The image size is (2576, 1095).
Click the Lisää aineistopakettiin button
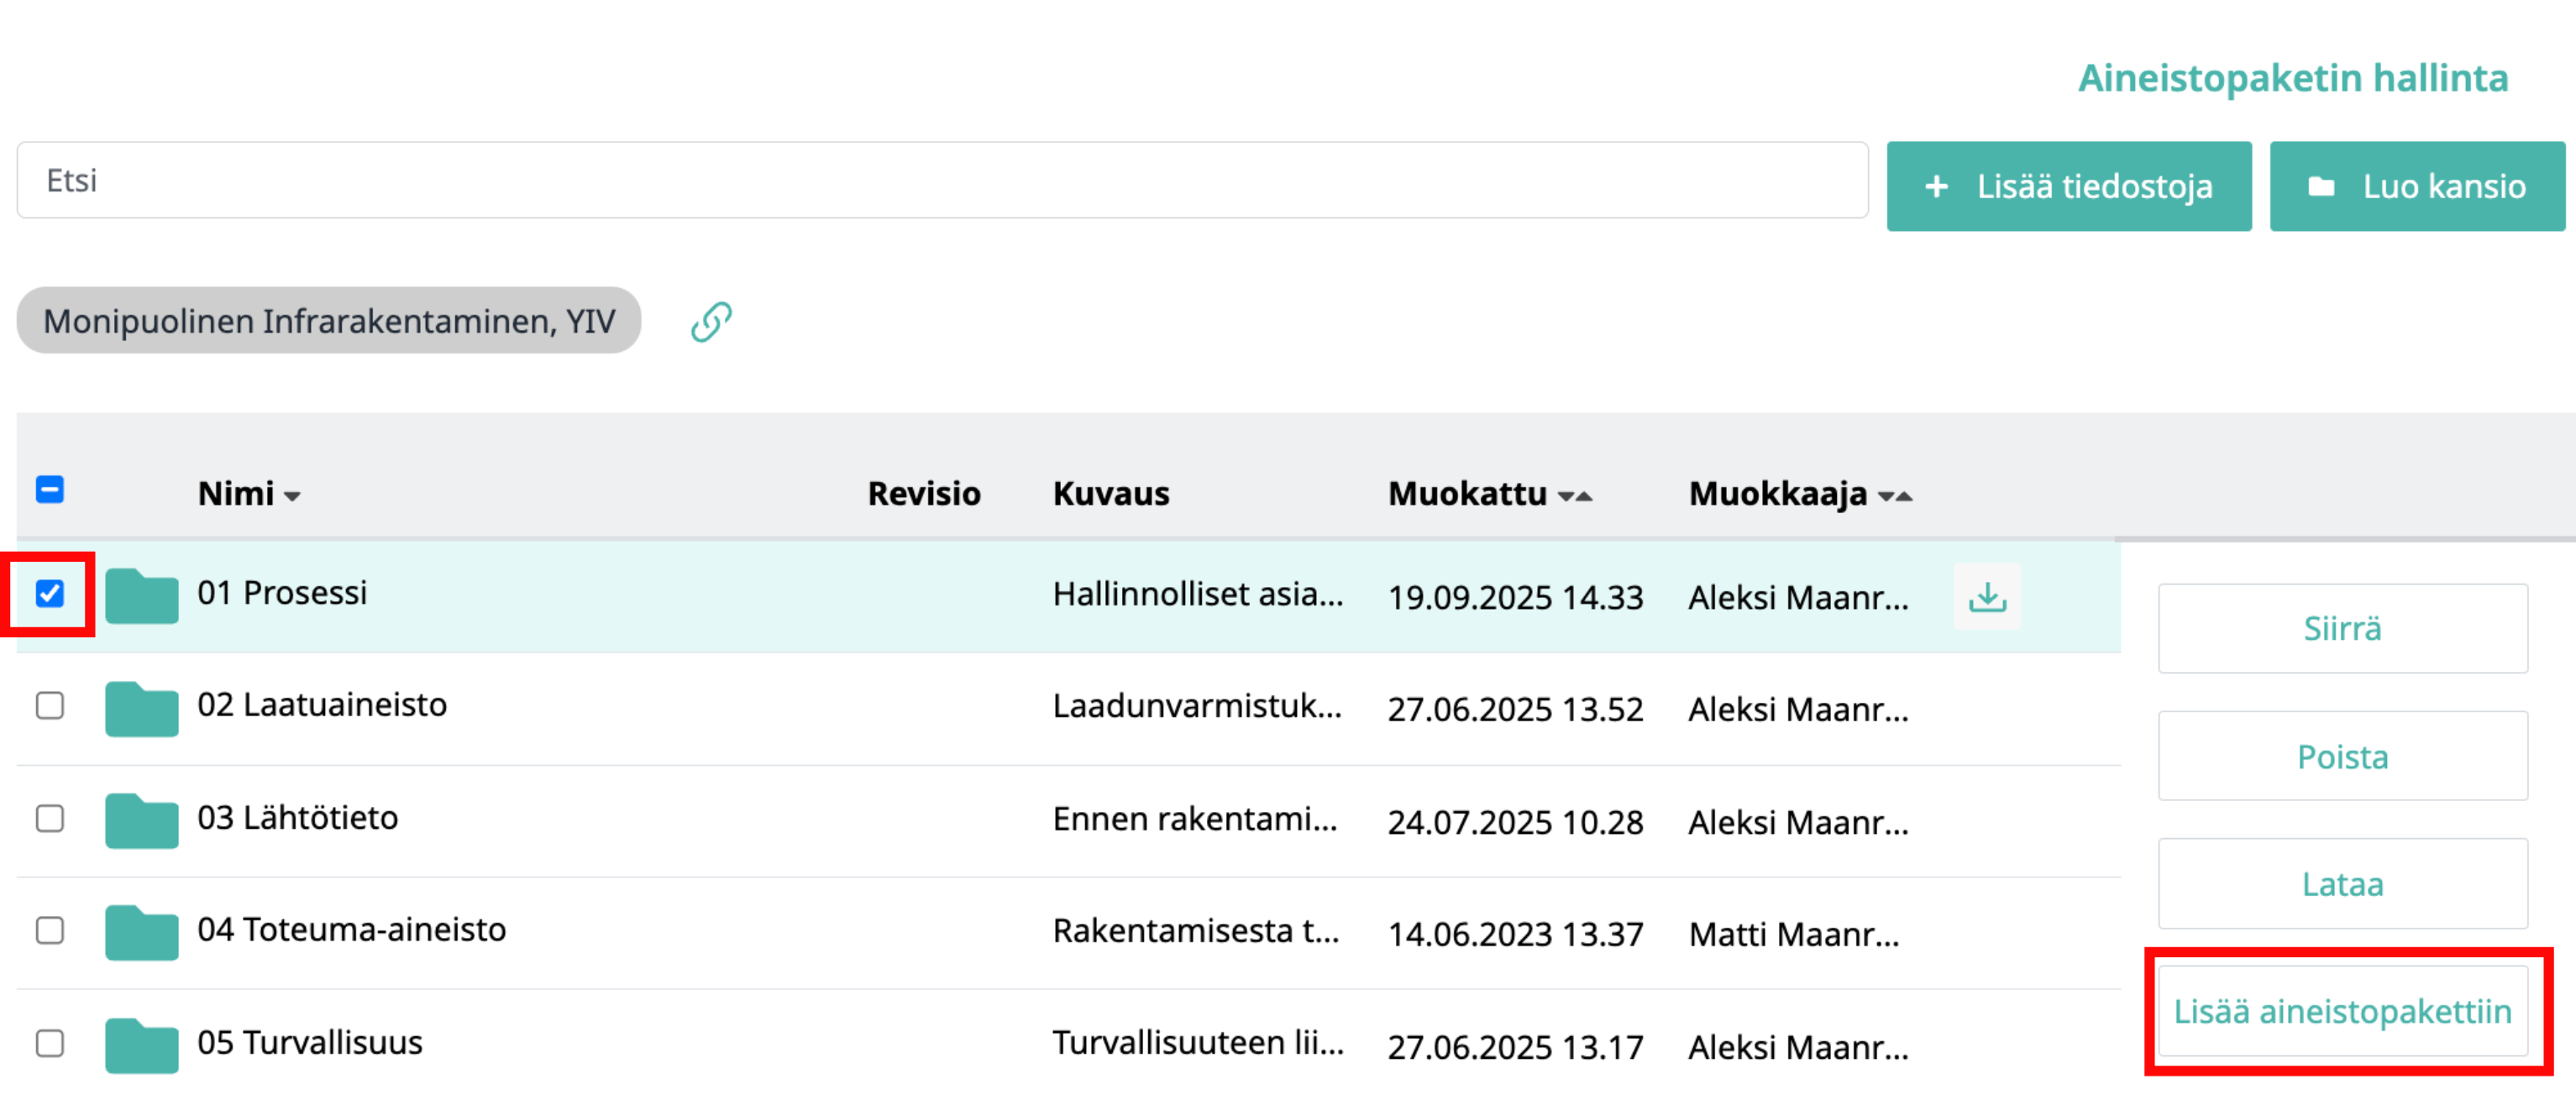2342,1011
